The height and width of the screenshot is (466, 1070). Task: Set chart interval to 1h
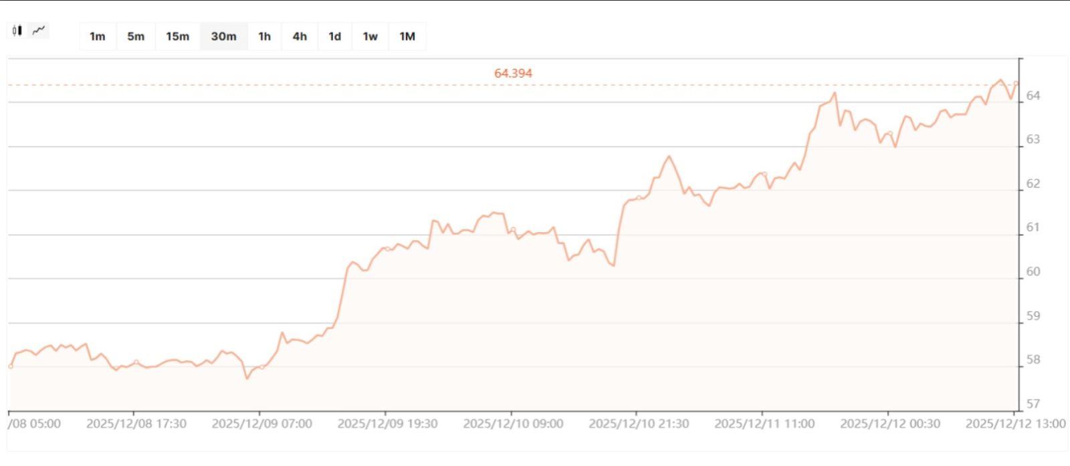point(265,37)
